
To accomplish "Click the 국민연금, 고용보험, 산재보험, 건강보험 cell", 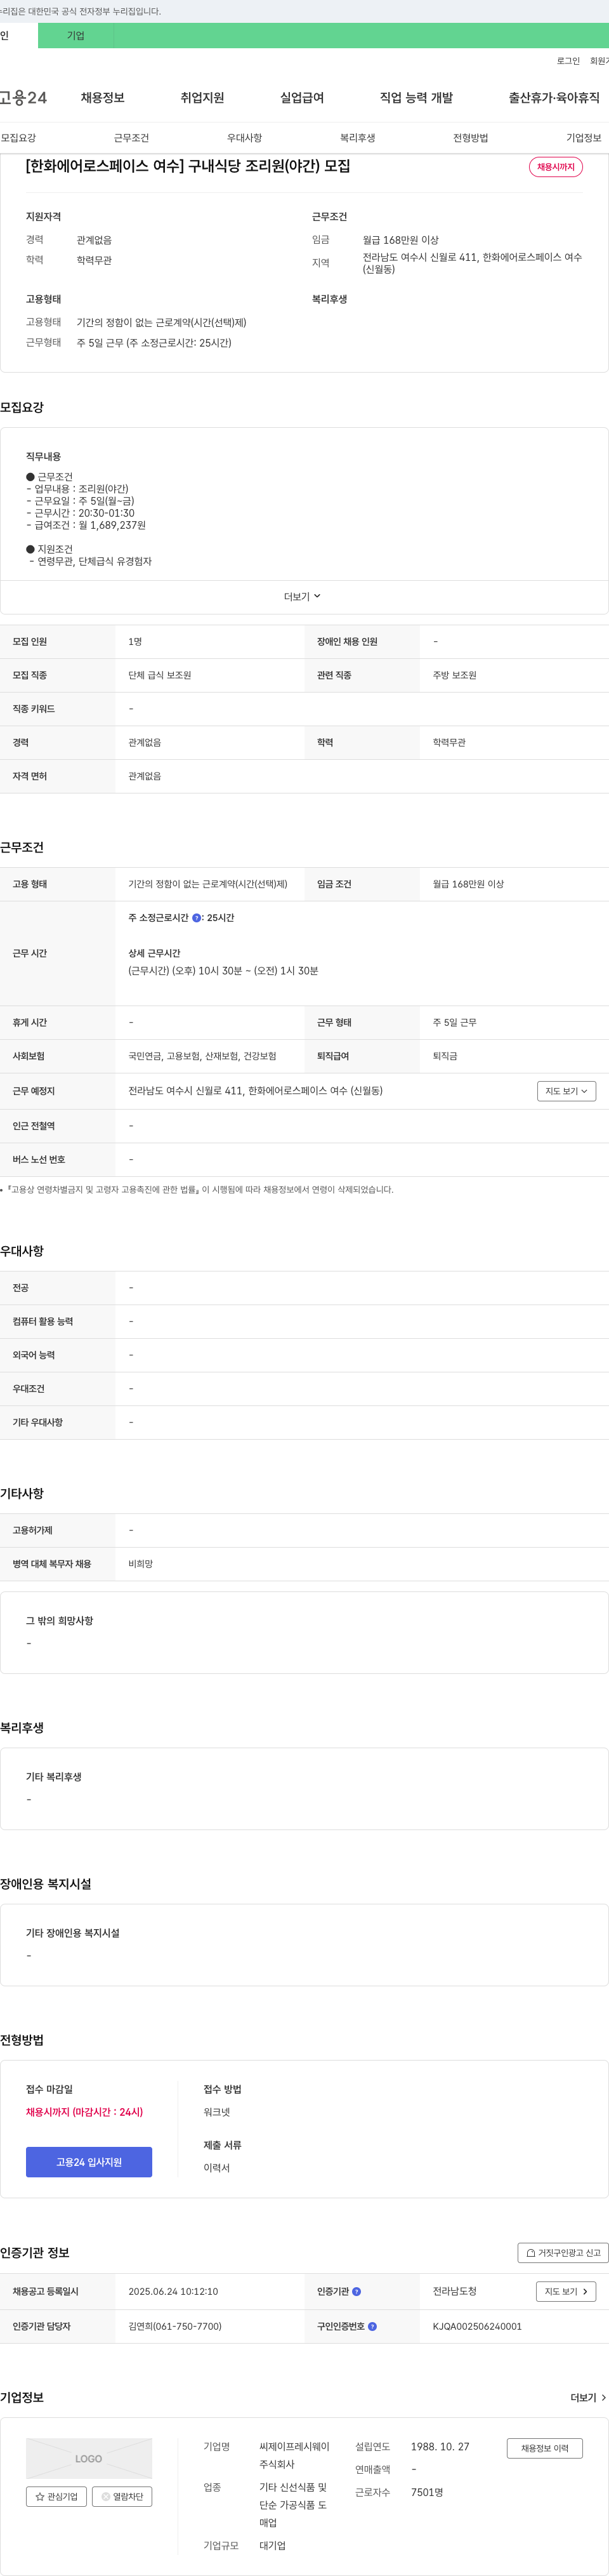I will click(x=202, y=1056).
